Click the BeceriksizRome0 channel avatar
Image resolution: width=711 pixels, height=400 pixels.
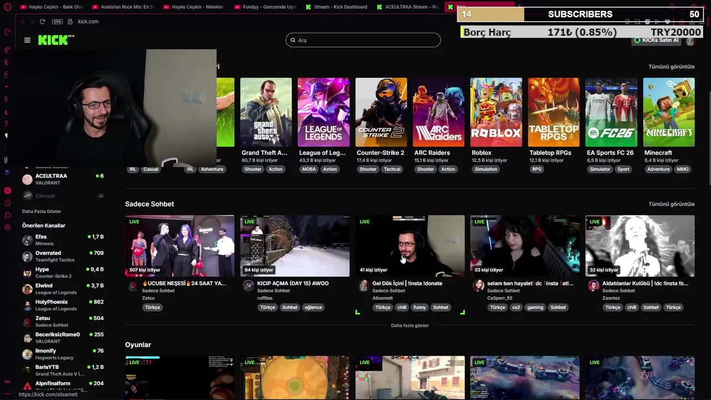[x=27, y=338]
